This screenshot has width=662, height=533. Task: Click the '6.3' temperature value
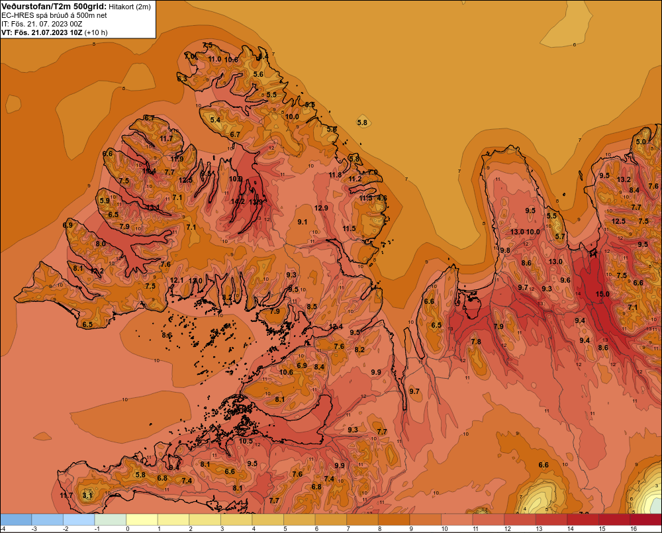[182, 79]
